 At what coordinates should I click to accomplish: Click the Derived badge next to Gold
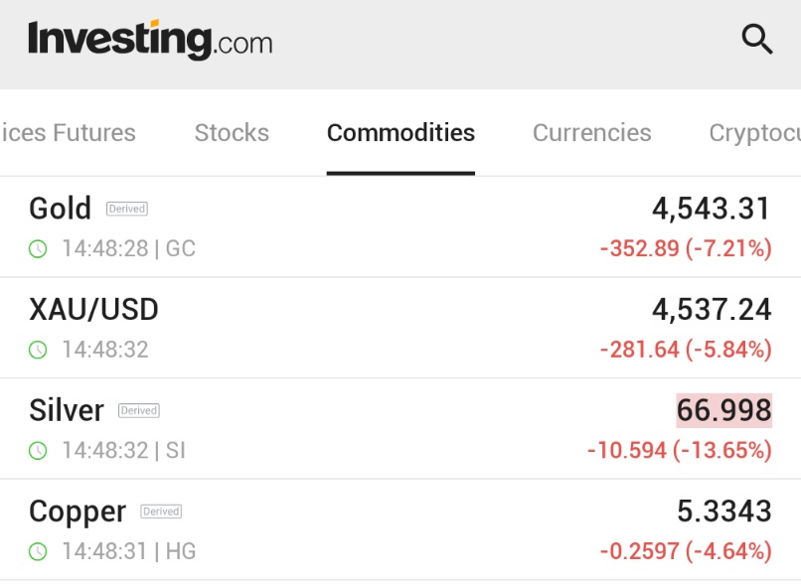[127, 209]
